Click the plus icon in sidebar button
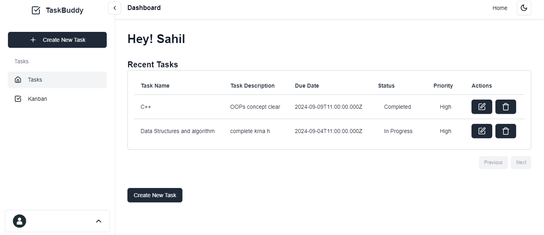The image size is (544, 235). (x=33, y=40)
